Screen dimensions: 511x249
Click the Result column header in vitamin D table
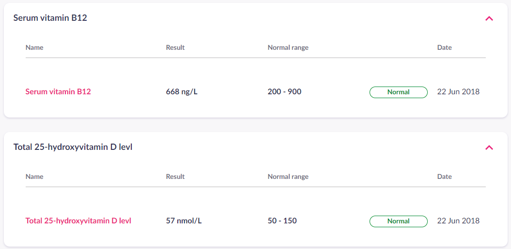pyautogui.click(x=175, y=177)
